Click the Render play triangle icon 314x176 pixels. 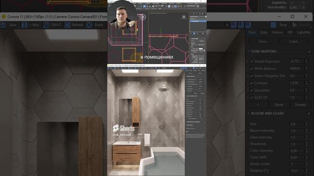[294, 25]
